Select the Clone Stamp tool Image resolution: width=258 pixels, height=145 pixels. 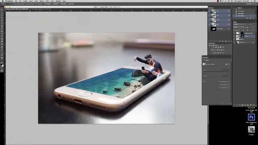(2, 31)
